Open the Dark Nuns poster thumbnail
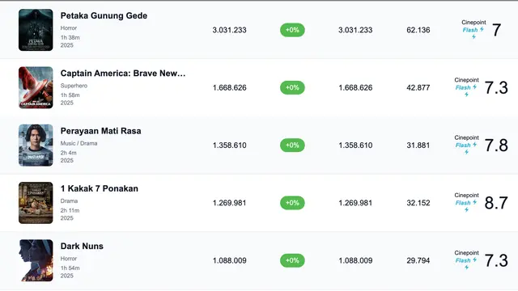Image resolution: width=518 pixels, height=291 pixels. tap(36, 260)
